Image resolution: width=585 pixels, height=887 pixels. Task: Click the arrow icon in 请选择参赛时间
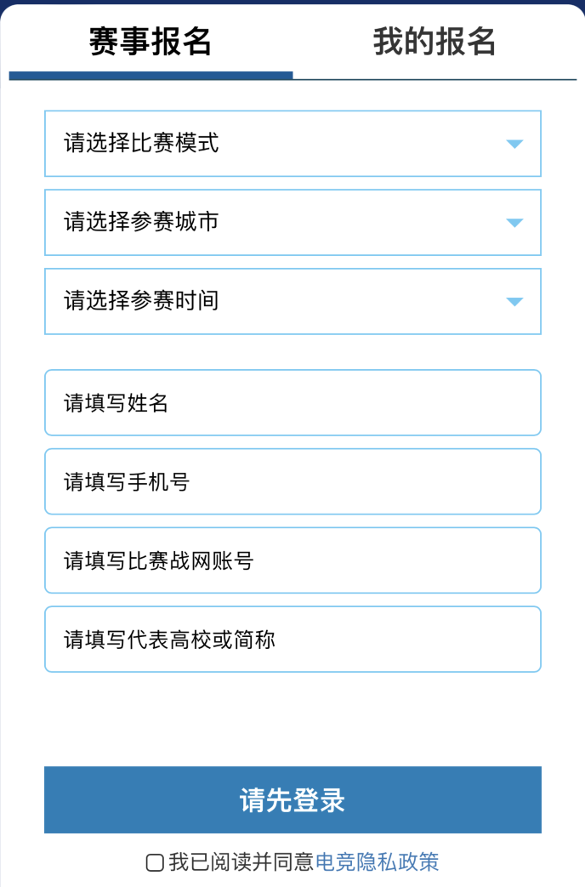514,302
